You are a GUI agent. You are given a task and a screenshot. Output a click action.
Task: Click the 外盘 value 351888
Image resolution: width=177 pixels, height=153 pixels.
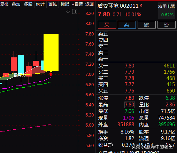tap(126, 124)
